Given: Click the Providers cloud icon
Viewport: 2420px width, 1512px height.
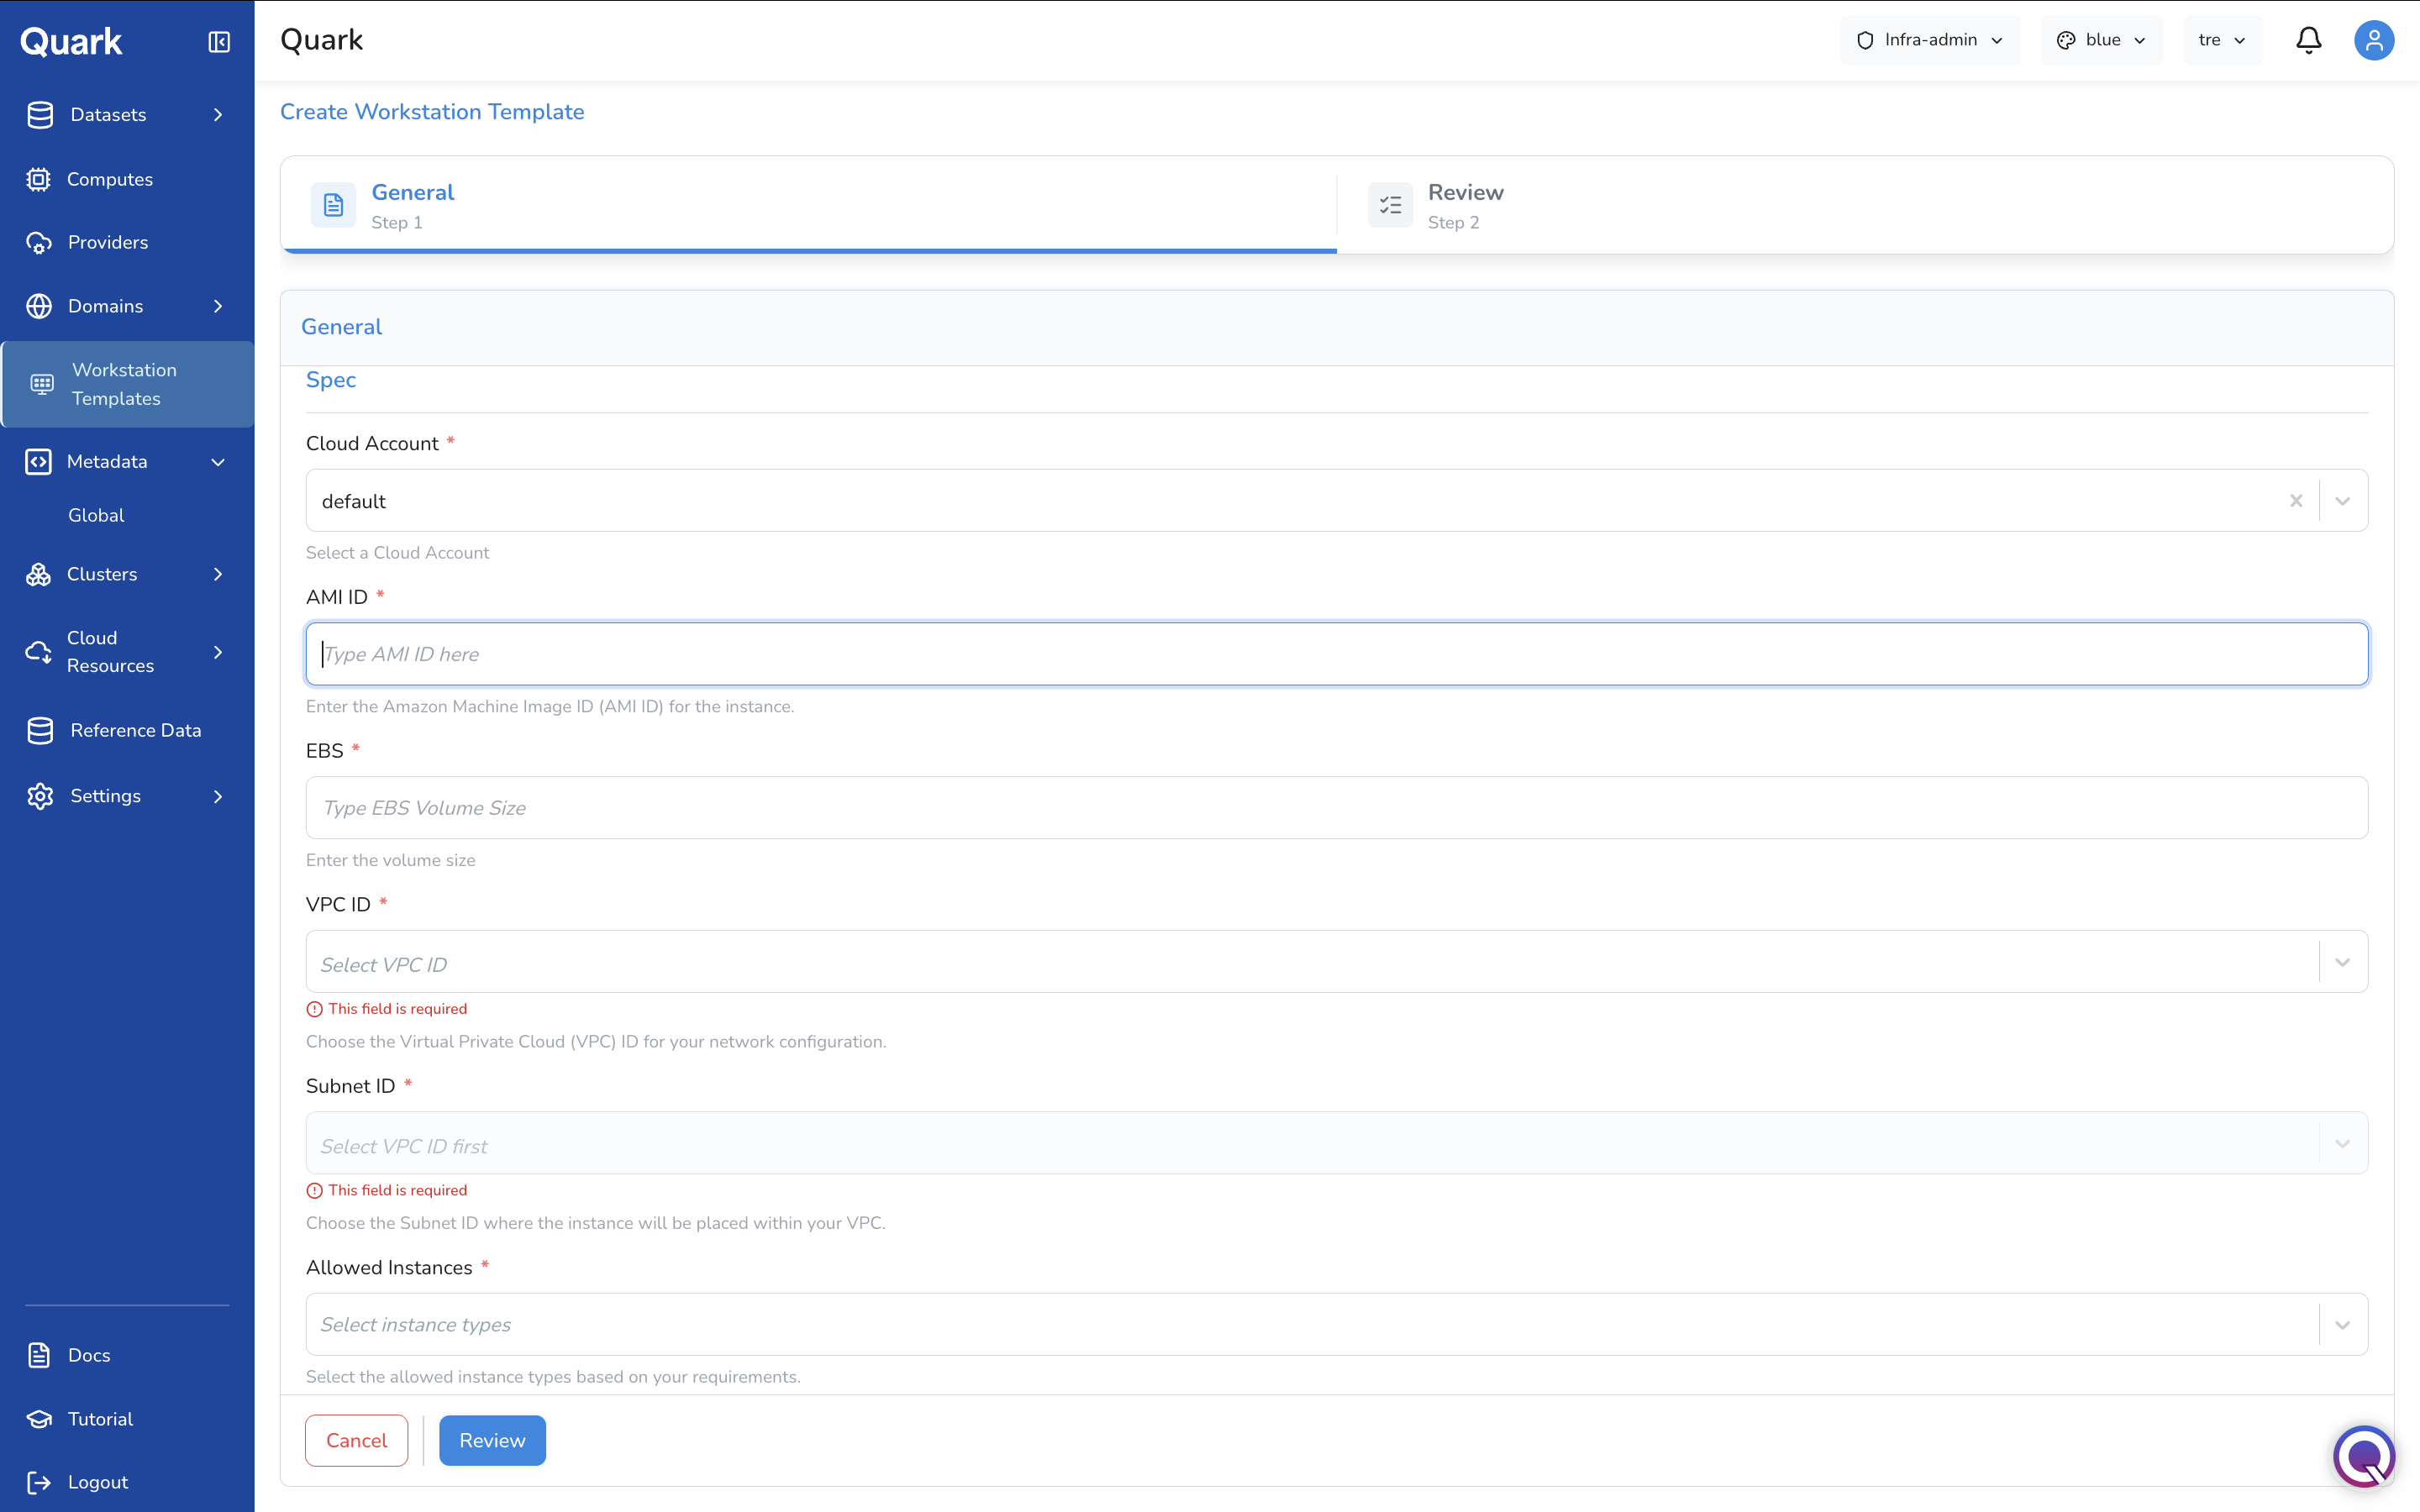Looking at the screenshot, I should point(39,243).
